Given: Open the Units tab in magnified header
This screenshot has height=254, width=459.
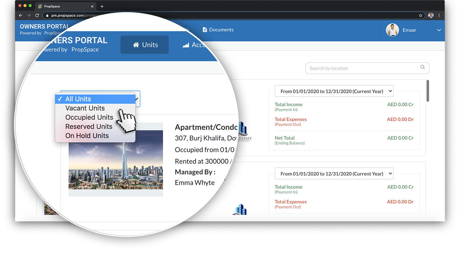Looking at the screenshot, I should click(145, 45).
